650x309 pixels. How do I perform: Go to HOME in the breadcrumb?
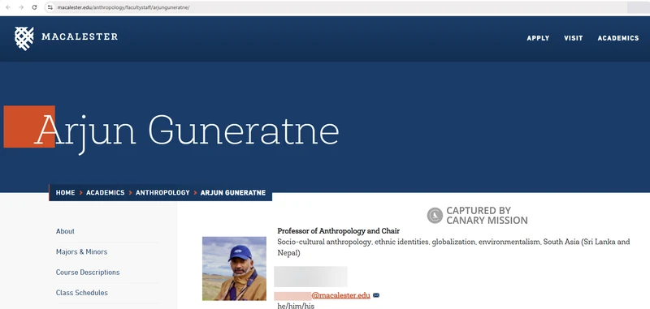pos(66,193)
